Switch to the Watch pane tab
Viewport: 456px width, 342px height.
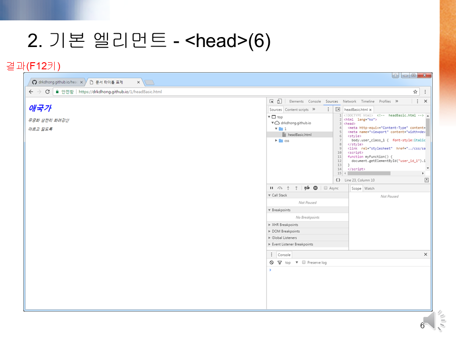click(370, 189)
